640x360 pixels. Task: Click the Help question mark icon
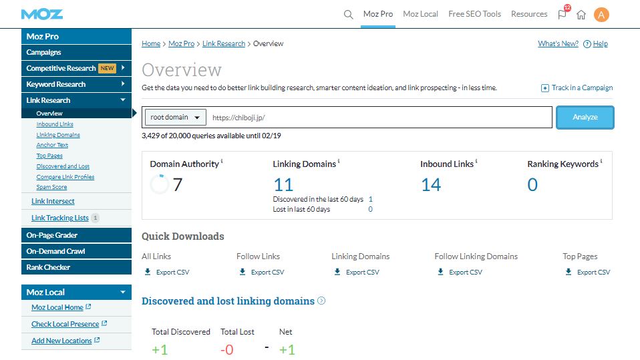tap(587, 44)
